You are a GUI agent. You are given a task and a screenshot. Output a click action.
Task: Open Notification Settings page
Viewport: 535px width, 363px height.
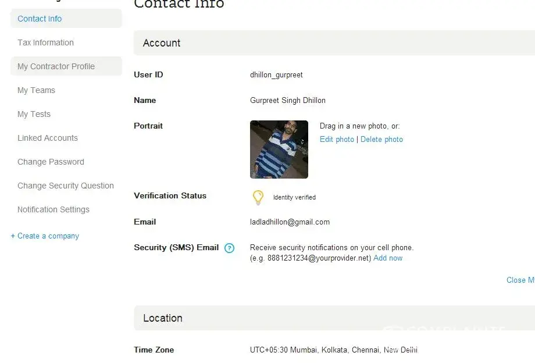53,209
